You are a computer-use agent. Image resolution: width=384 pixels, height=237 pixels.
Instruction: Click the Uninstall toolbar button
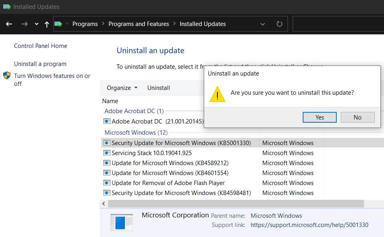click(159, 88)
